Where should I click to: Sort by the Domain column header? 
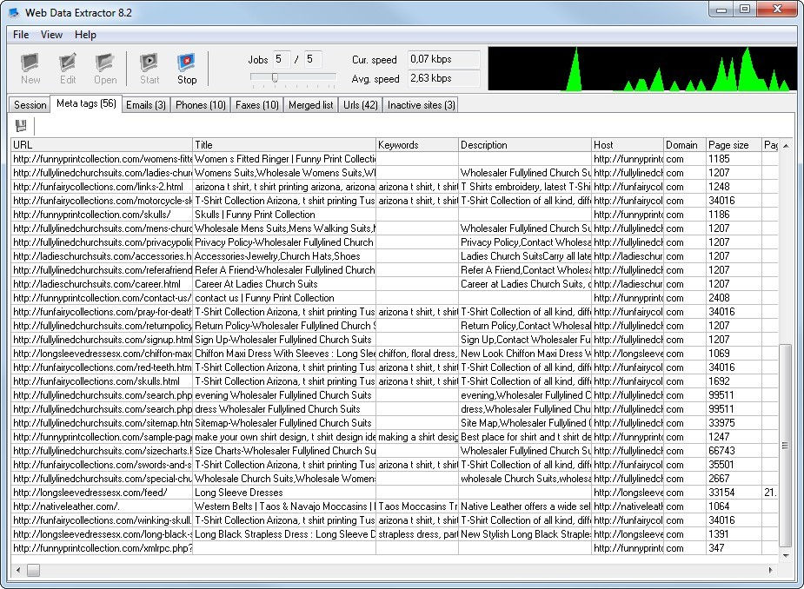pos(685,145)
